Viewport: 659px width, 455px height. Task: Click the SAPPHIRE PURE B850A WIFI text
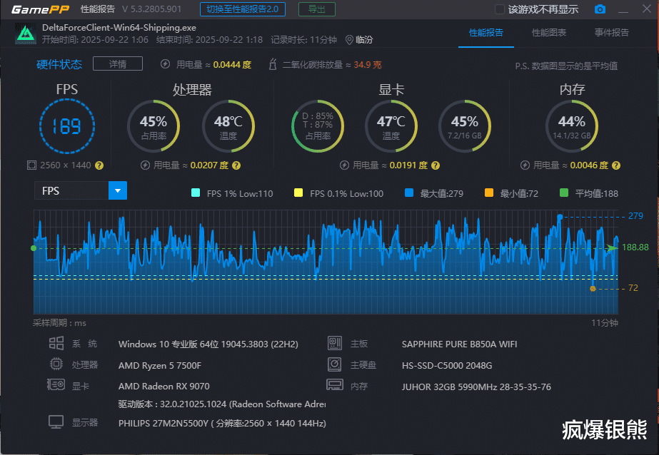pyautogui.click(x=459, y=344)
